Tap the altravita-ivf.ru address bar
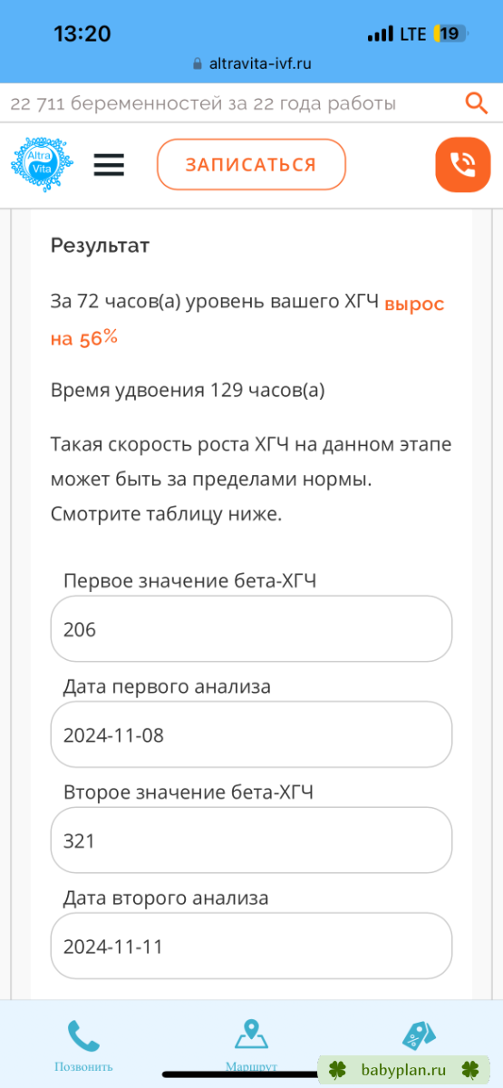 pyautogui.click(x=251, y=64)
